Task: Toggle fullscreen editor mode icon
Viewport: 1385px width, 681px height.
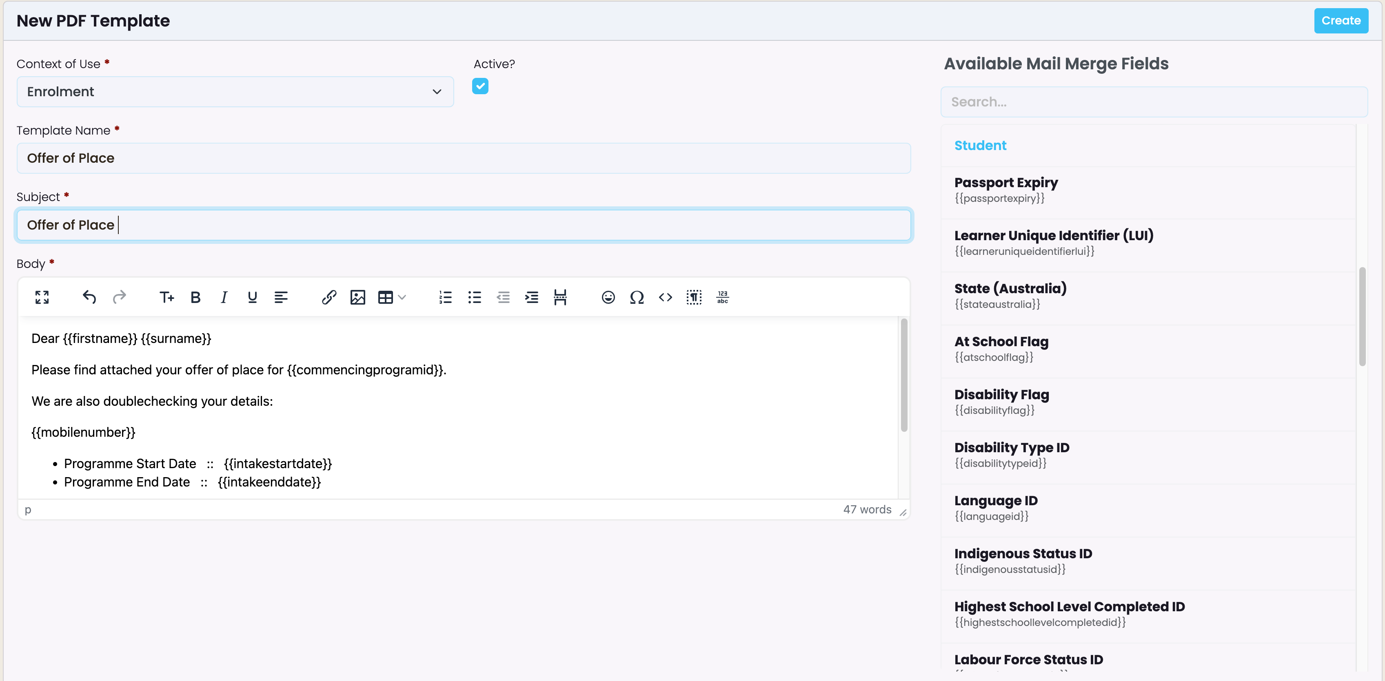Action: (42, 297)
